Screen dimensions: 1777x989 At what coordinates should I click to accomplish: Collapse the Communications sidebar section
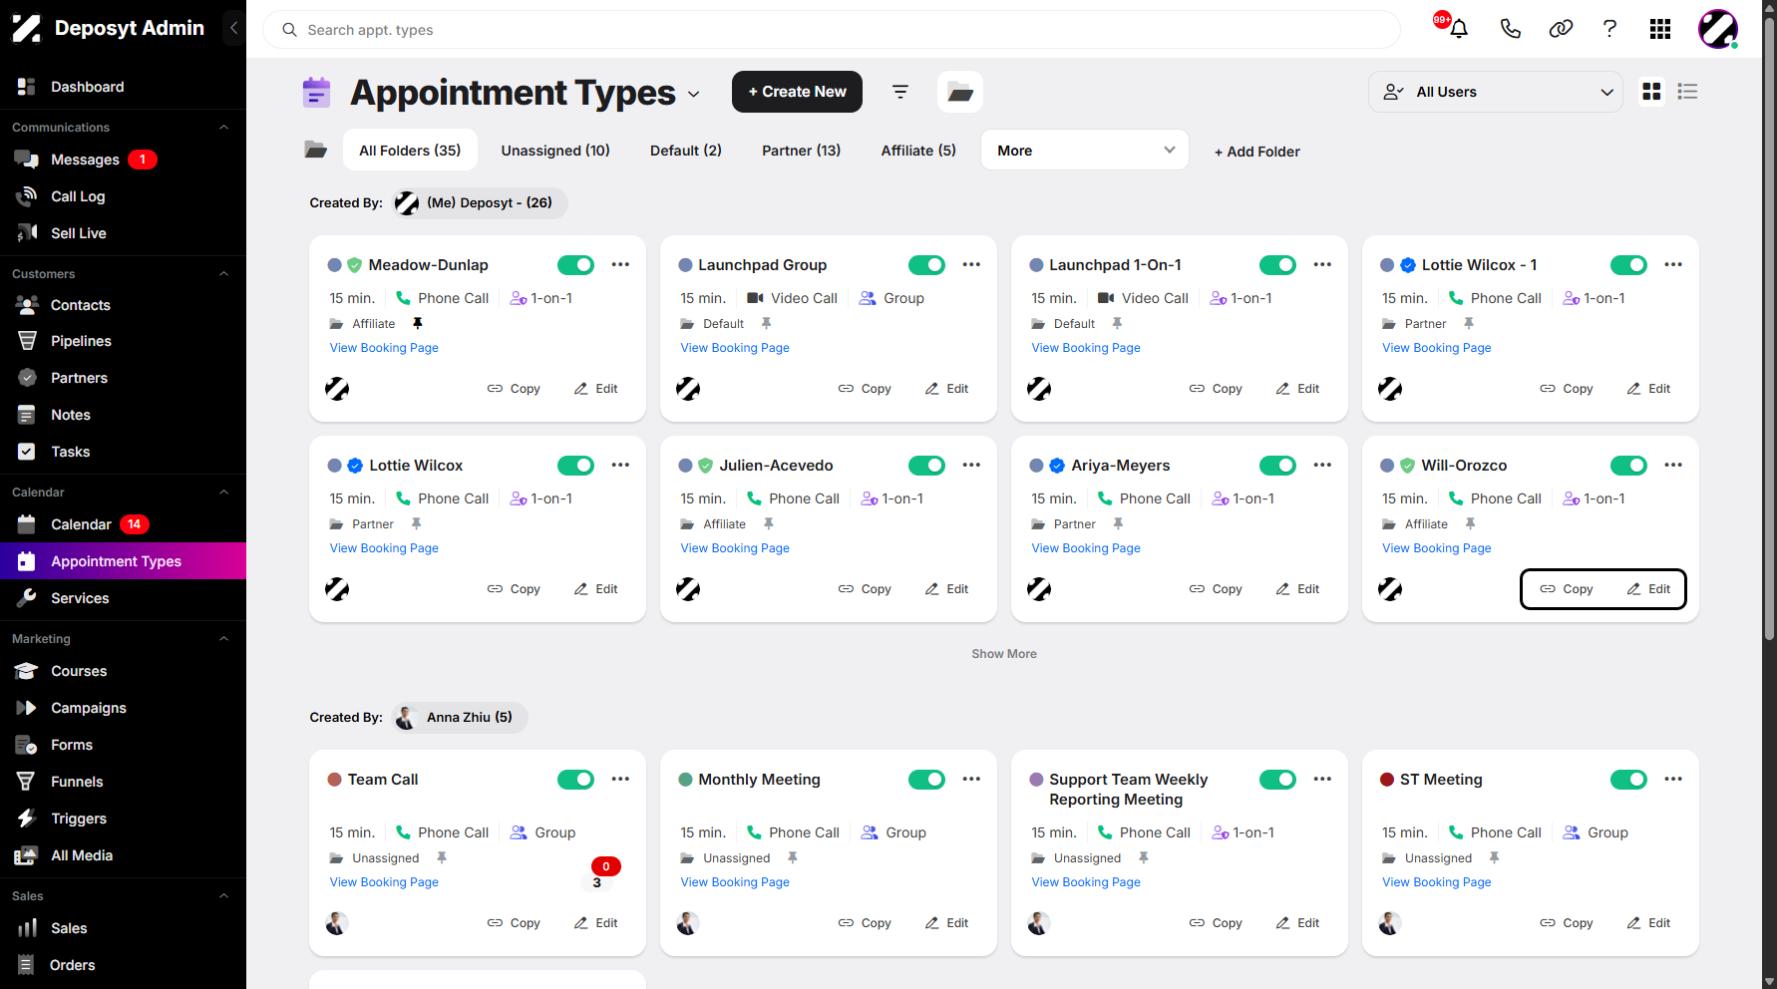(223, 128)
